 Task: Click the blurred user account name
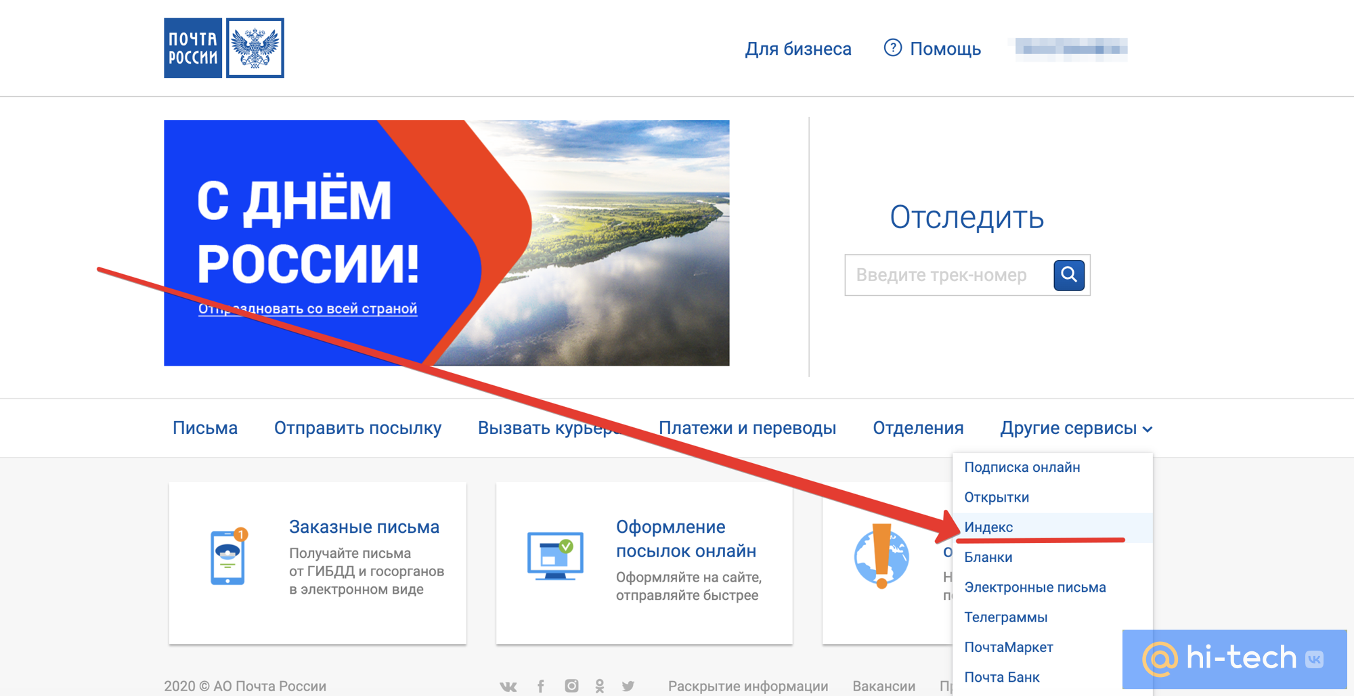(x=1071, y=48)
